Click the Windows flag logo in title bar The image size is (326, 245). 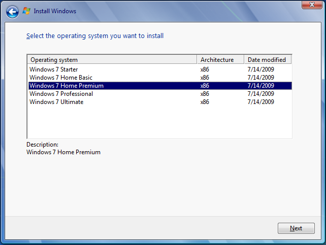click(x=26, y=11)
